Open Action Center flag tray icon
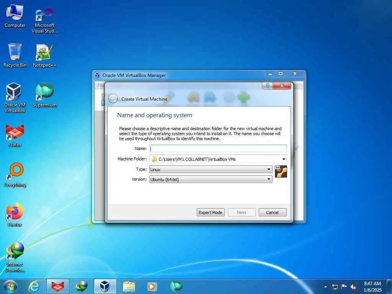Image resolution: width=392 pixels, height=294 pixels. point(344,287)
